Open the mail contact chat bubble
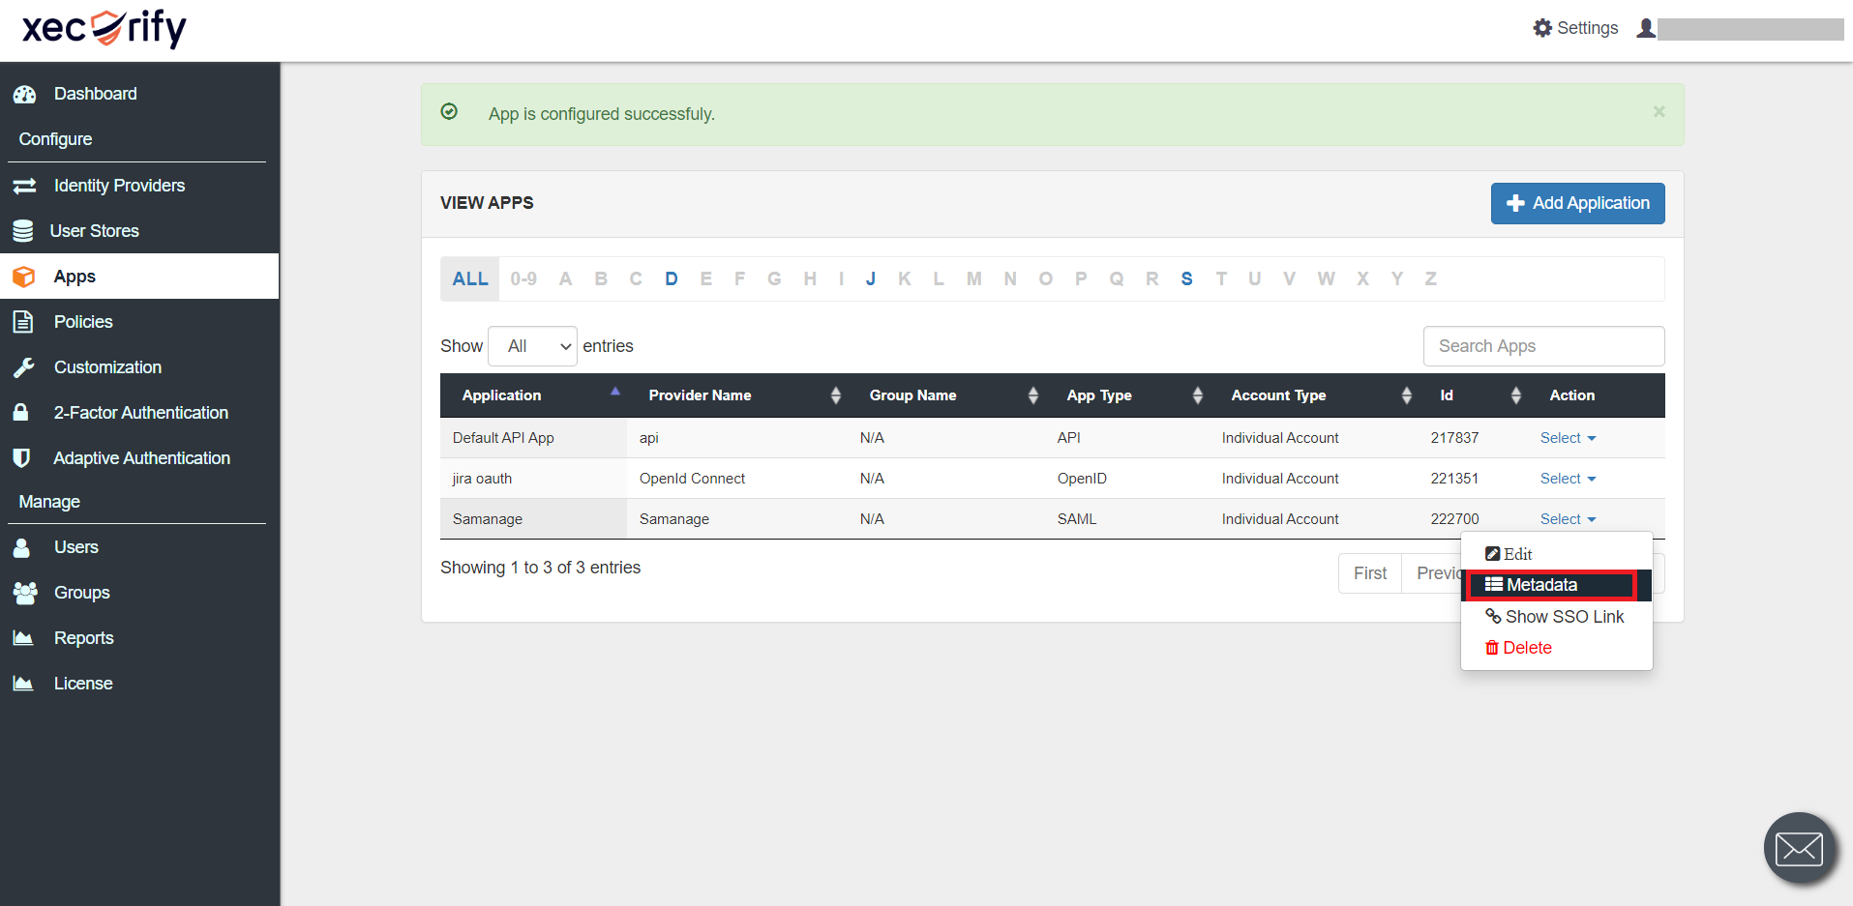 (x=1800, y=849)
